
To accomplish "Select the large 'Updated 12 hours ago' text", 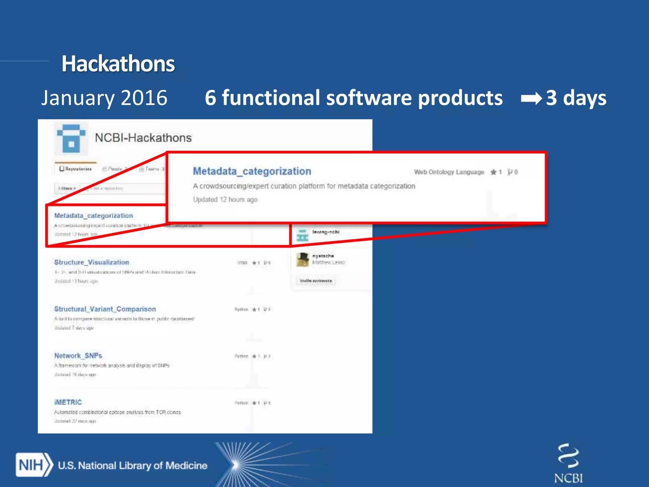I will tap(225, 200).
